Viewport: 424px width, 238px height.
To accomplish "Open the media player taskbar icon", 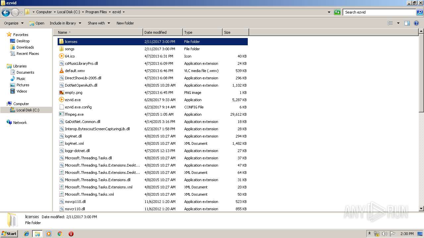I will [49, 234].
